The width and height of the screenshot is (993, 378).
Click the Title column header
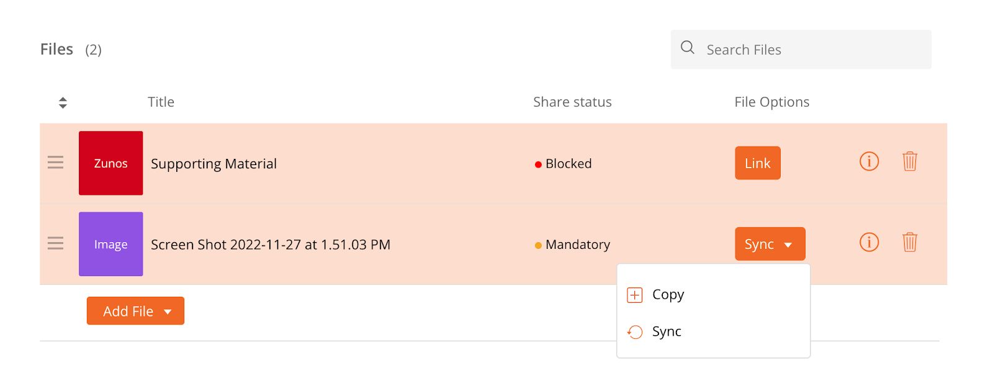coord(161,102)
